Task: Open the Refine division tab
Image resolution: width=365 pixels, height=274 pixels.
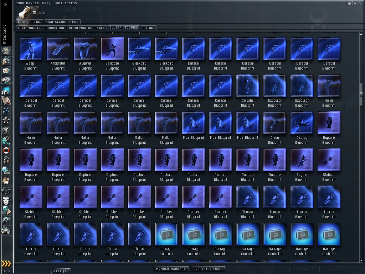Action: 36,22
